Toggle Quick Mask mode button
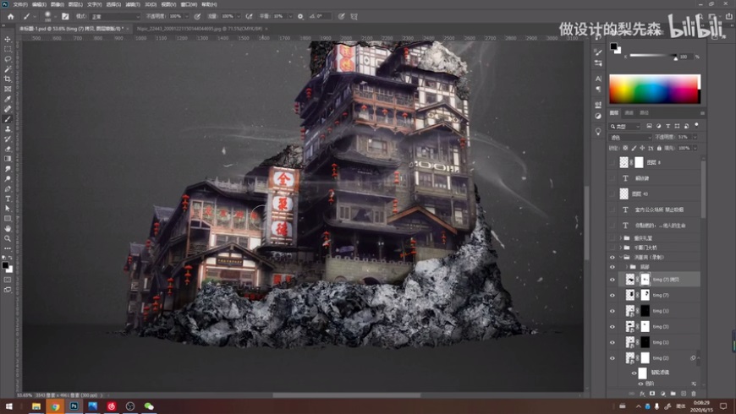The width and height of the screenshot is (736, 414). coord(8,280)
